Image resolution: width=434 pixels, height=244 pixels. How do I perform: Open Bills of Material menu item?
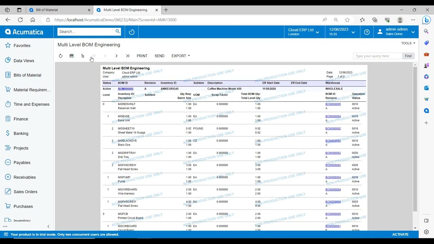[26, 75]
